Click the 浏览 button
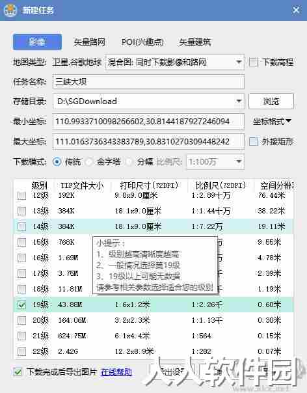The width and height of the screenshot is (307, 393). tap(271, 102)
